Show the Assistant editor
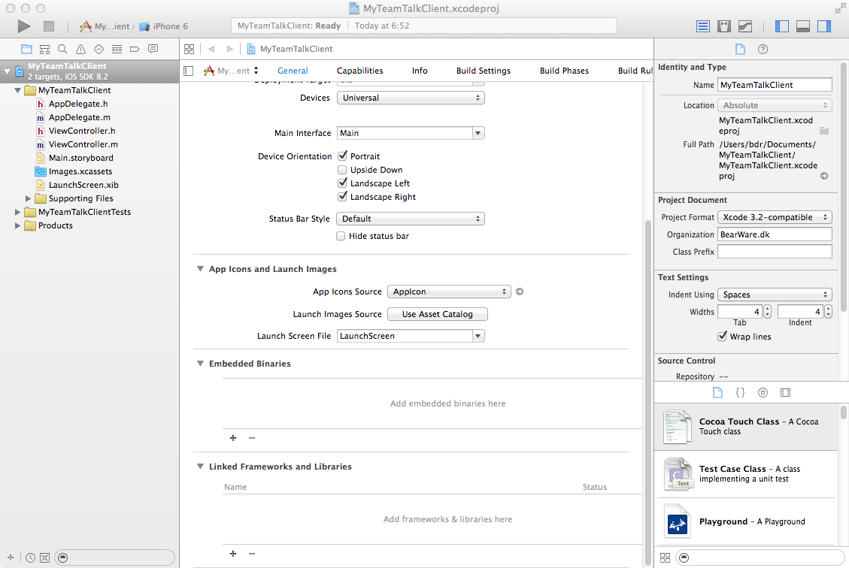The height and width of the screenshot is (568, 849). coord(724,26)
